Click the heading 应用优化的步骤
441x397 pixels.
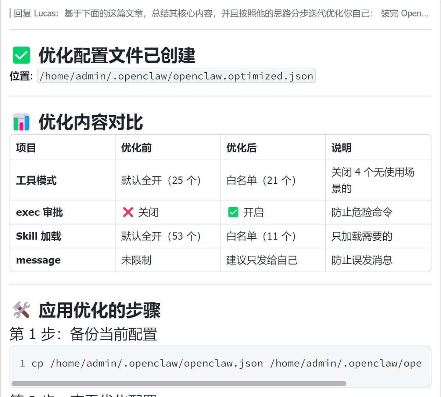click(100, 310)
